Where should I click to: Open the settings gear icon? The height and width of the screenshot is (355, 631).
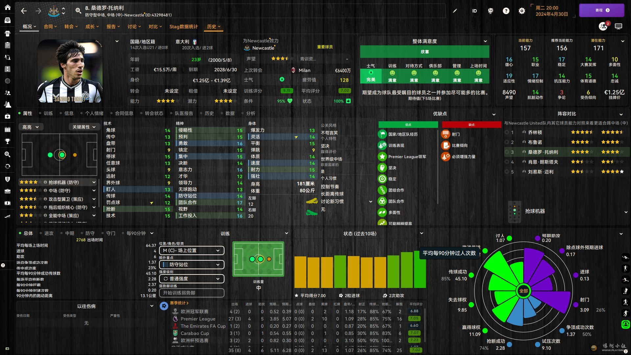[522, 11]
